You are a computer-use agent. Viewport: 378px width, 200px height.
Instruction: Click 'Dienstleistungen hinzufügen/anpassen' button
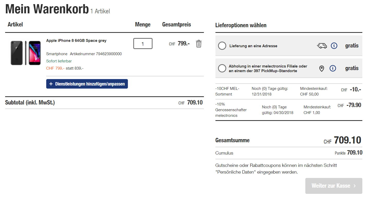coord(87,84)
